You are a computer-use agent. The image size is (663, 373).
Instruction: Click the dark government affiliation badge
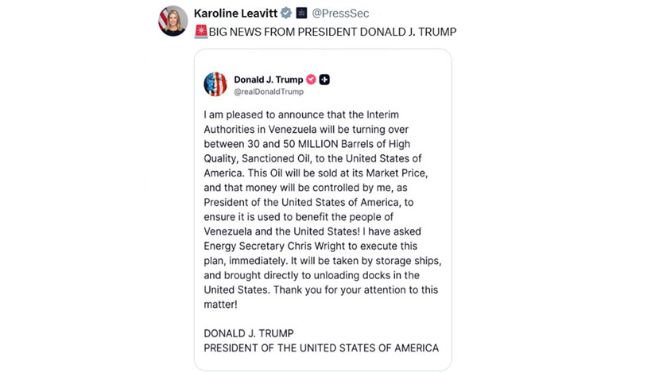301,14
